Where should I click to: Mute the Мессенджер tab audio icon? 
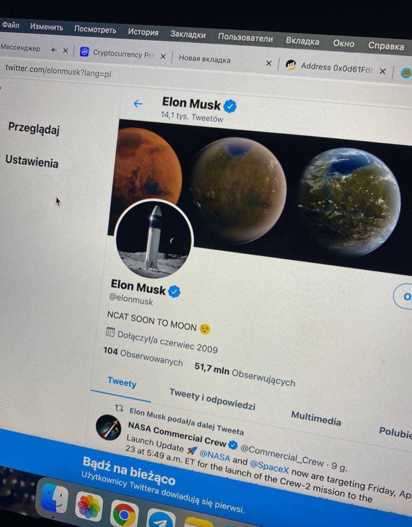[x=54, y=50]
